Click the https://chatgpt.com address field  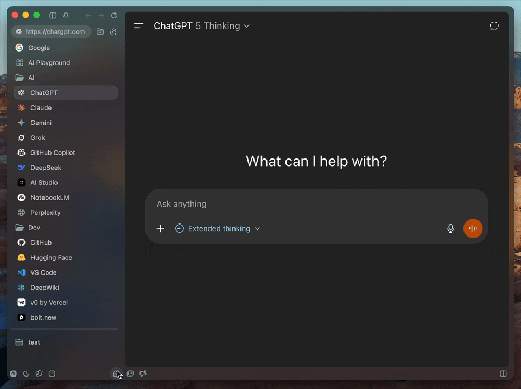pyautogui.click(x=51, y=31)
